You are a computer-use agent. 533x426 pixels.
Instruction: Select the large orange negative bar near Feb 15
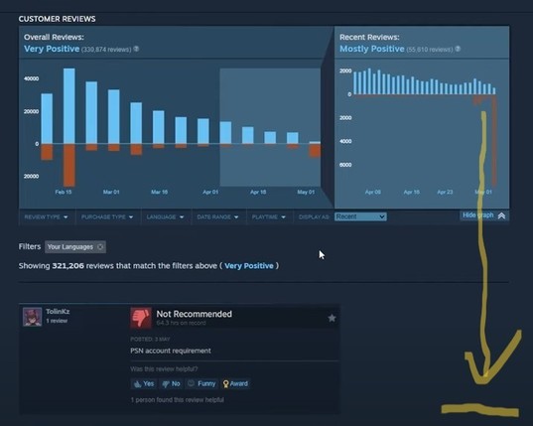pos(69,165)
